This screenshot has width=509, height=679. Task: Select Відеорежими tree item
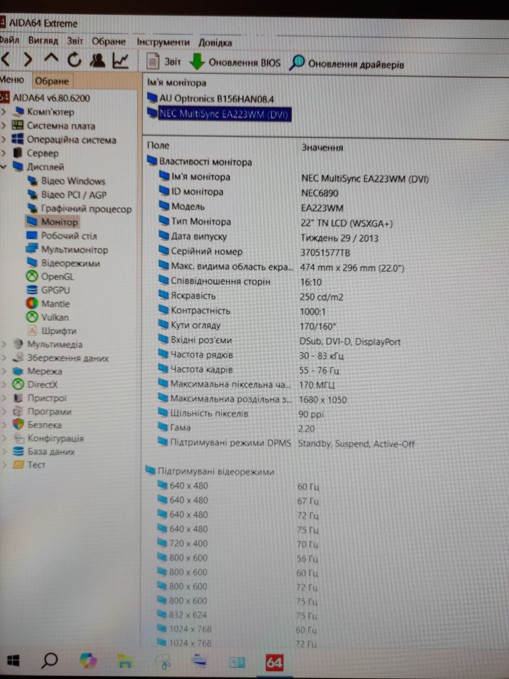pos(70,264)
